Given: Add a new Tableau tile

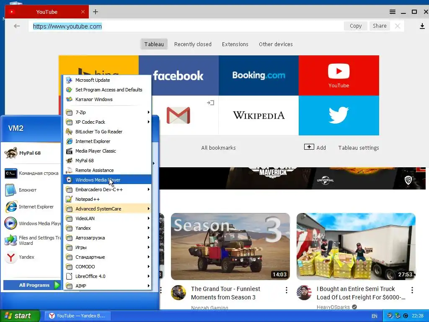Looking at the screenshot, I should (315, 148).
